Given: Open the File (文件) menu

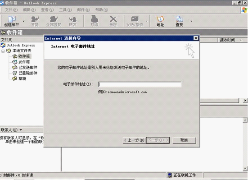Looking at the screenshot, I should coord(11,10).
